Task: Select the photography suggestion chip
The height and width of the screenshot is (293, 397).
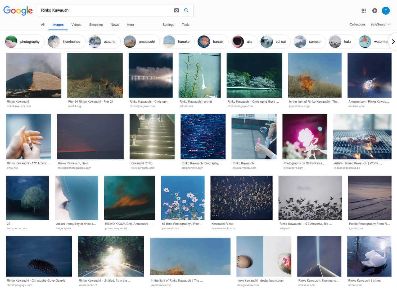Action: (24, 42)
